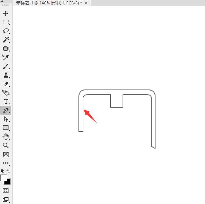Select the Eyedropper tool
The height and width of the screenshot is (204, 205).
(x=5, y=57)
